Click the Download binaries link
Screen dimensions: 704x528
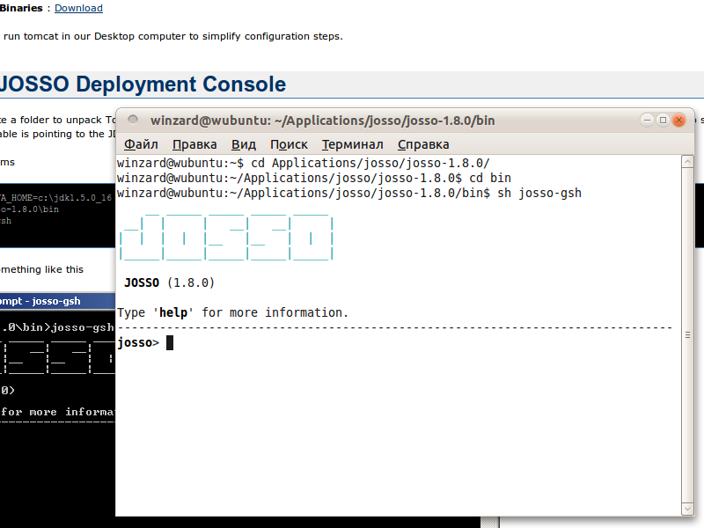click(78, 8)
